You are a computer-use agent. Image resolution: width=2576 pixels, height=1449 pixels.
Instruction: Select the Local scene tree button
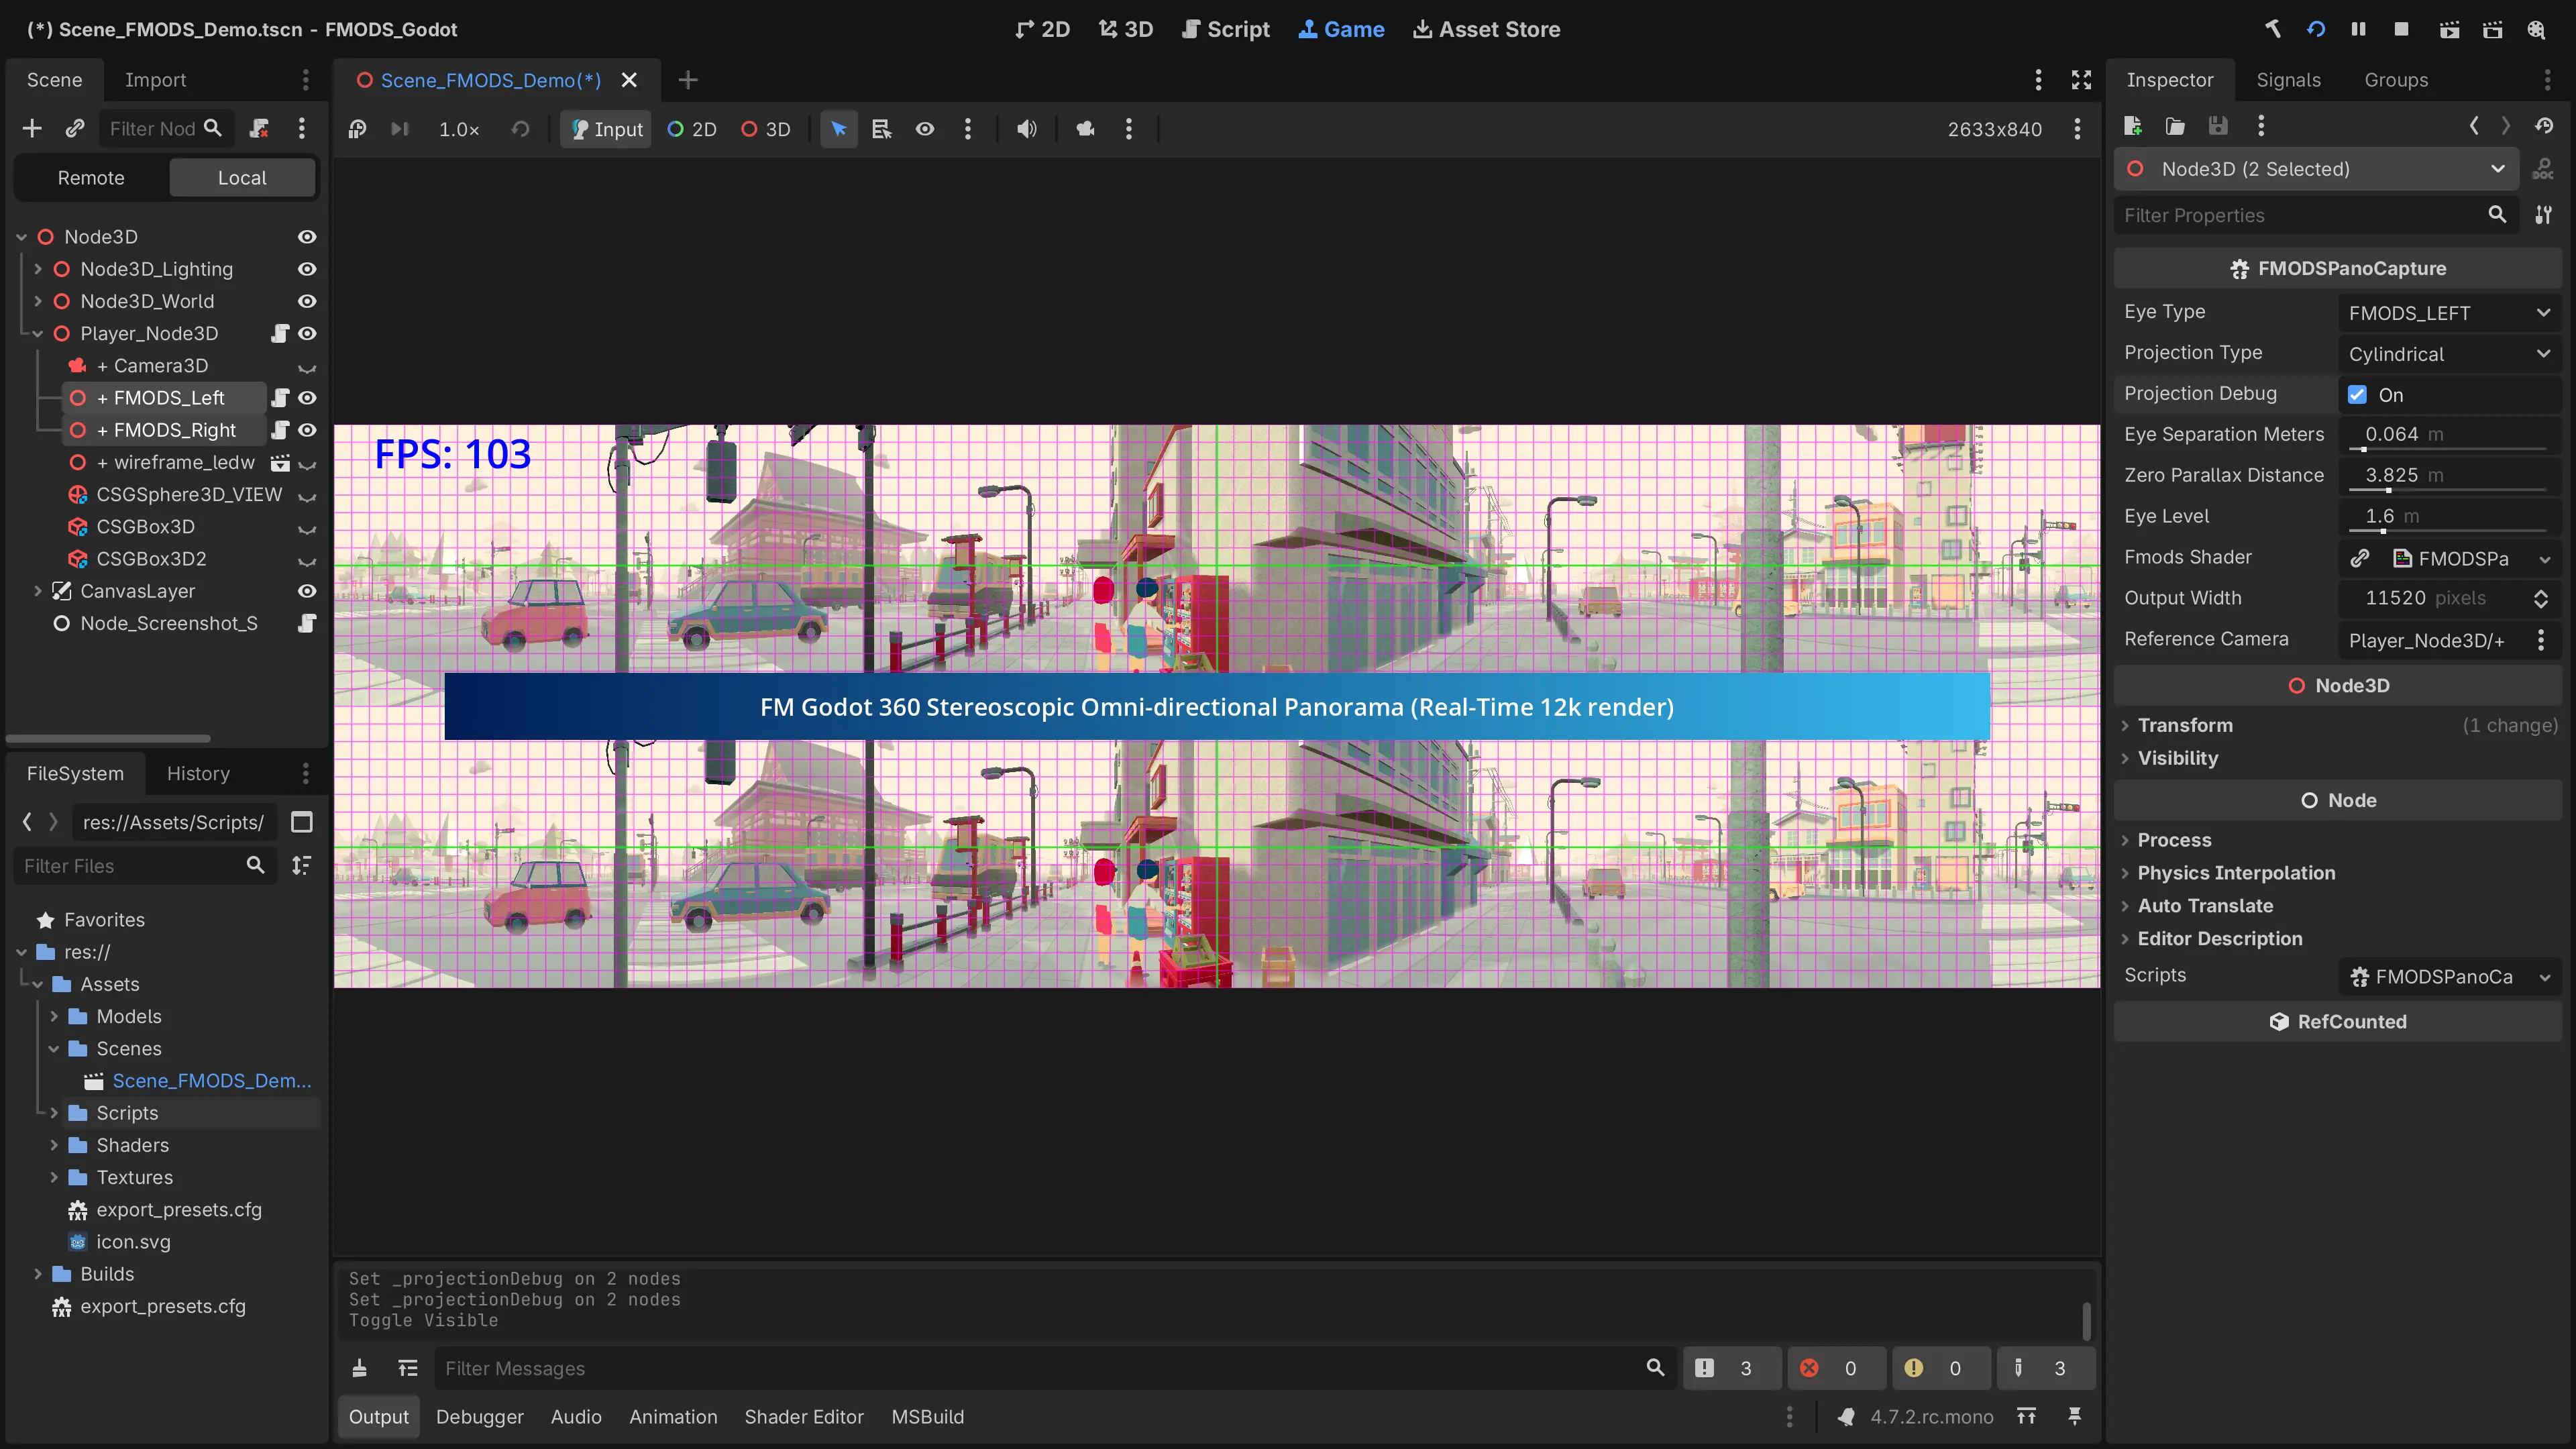(x=242, y=178)
